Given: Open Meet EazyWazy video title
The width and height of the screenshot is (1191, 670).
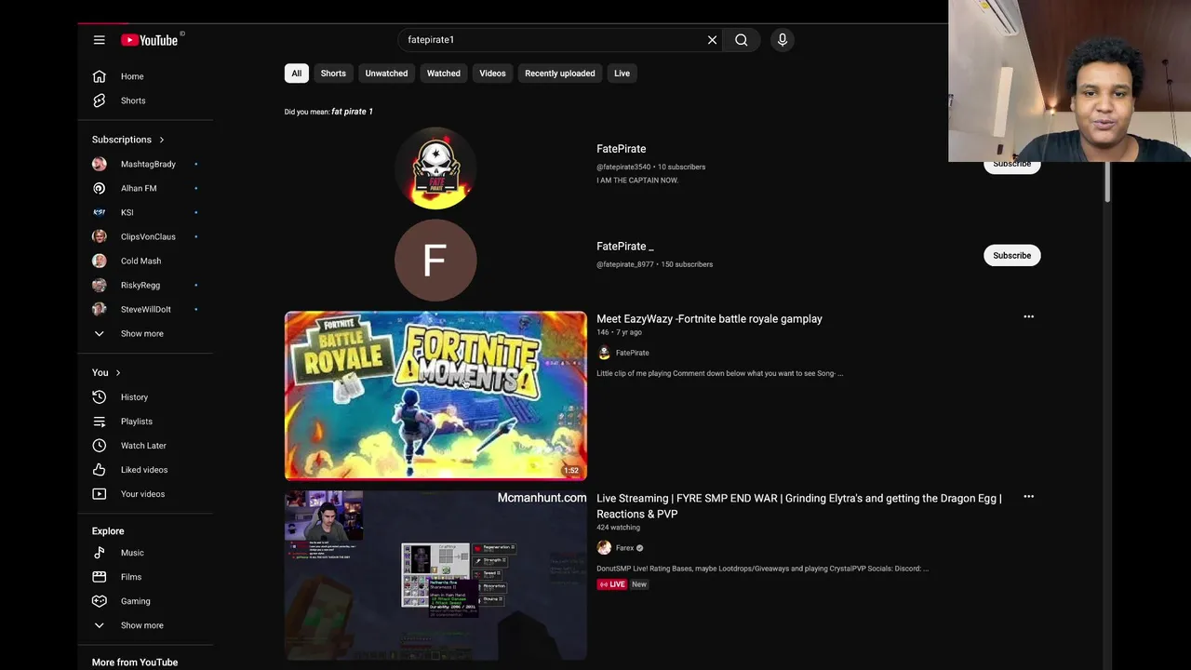Looking at the screenshot, I should point(709,319).
